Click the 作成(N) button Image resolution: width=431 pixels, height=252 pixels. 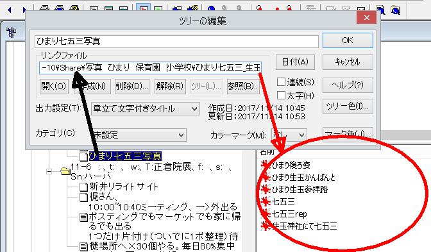pyautogui.click(x=92, y=87)
